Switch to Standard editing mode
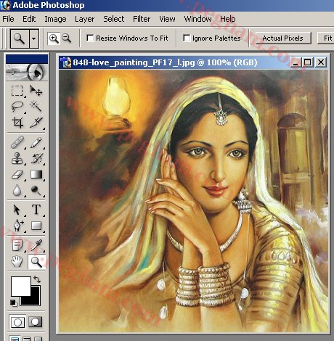 point(17,322)
